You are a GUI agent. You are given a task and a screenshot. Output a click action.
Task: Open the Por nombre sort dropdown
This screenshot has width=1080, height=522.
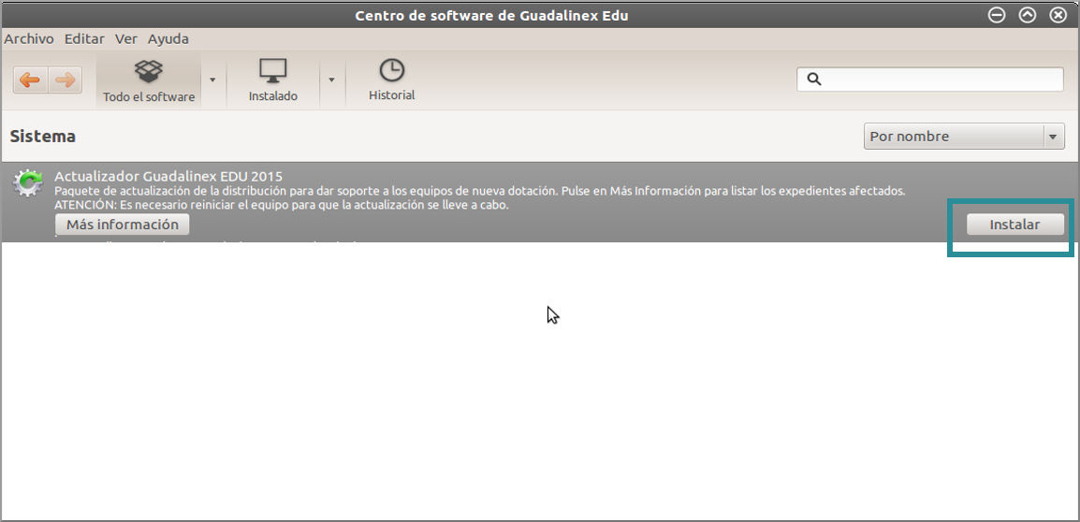[x=964, y=137]
